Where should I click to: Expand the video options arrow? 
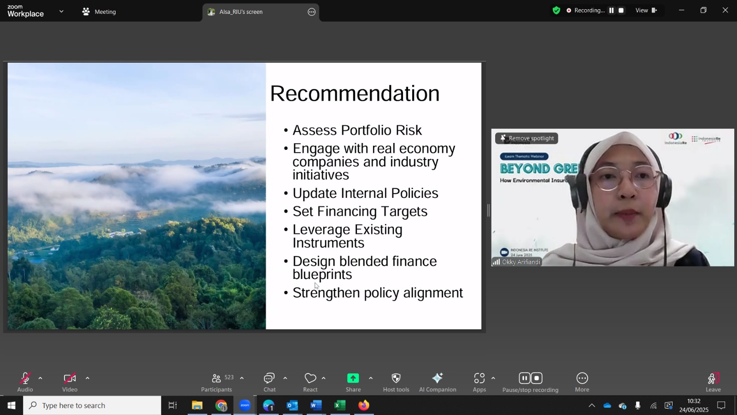point(88,378)
